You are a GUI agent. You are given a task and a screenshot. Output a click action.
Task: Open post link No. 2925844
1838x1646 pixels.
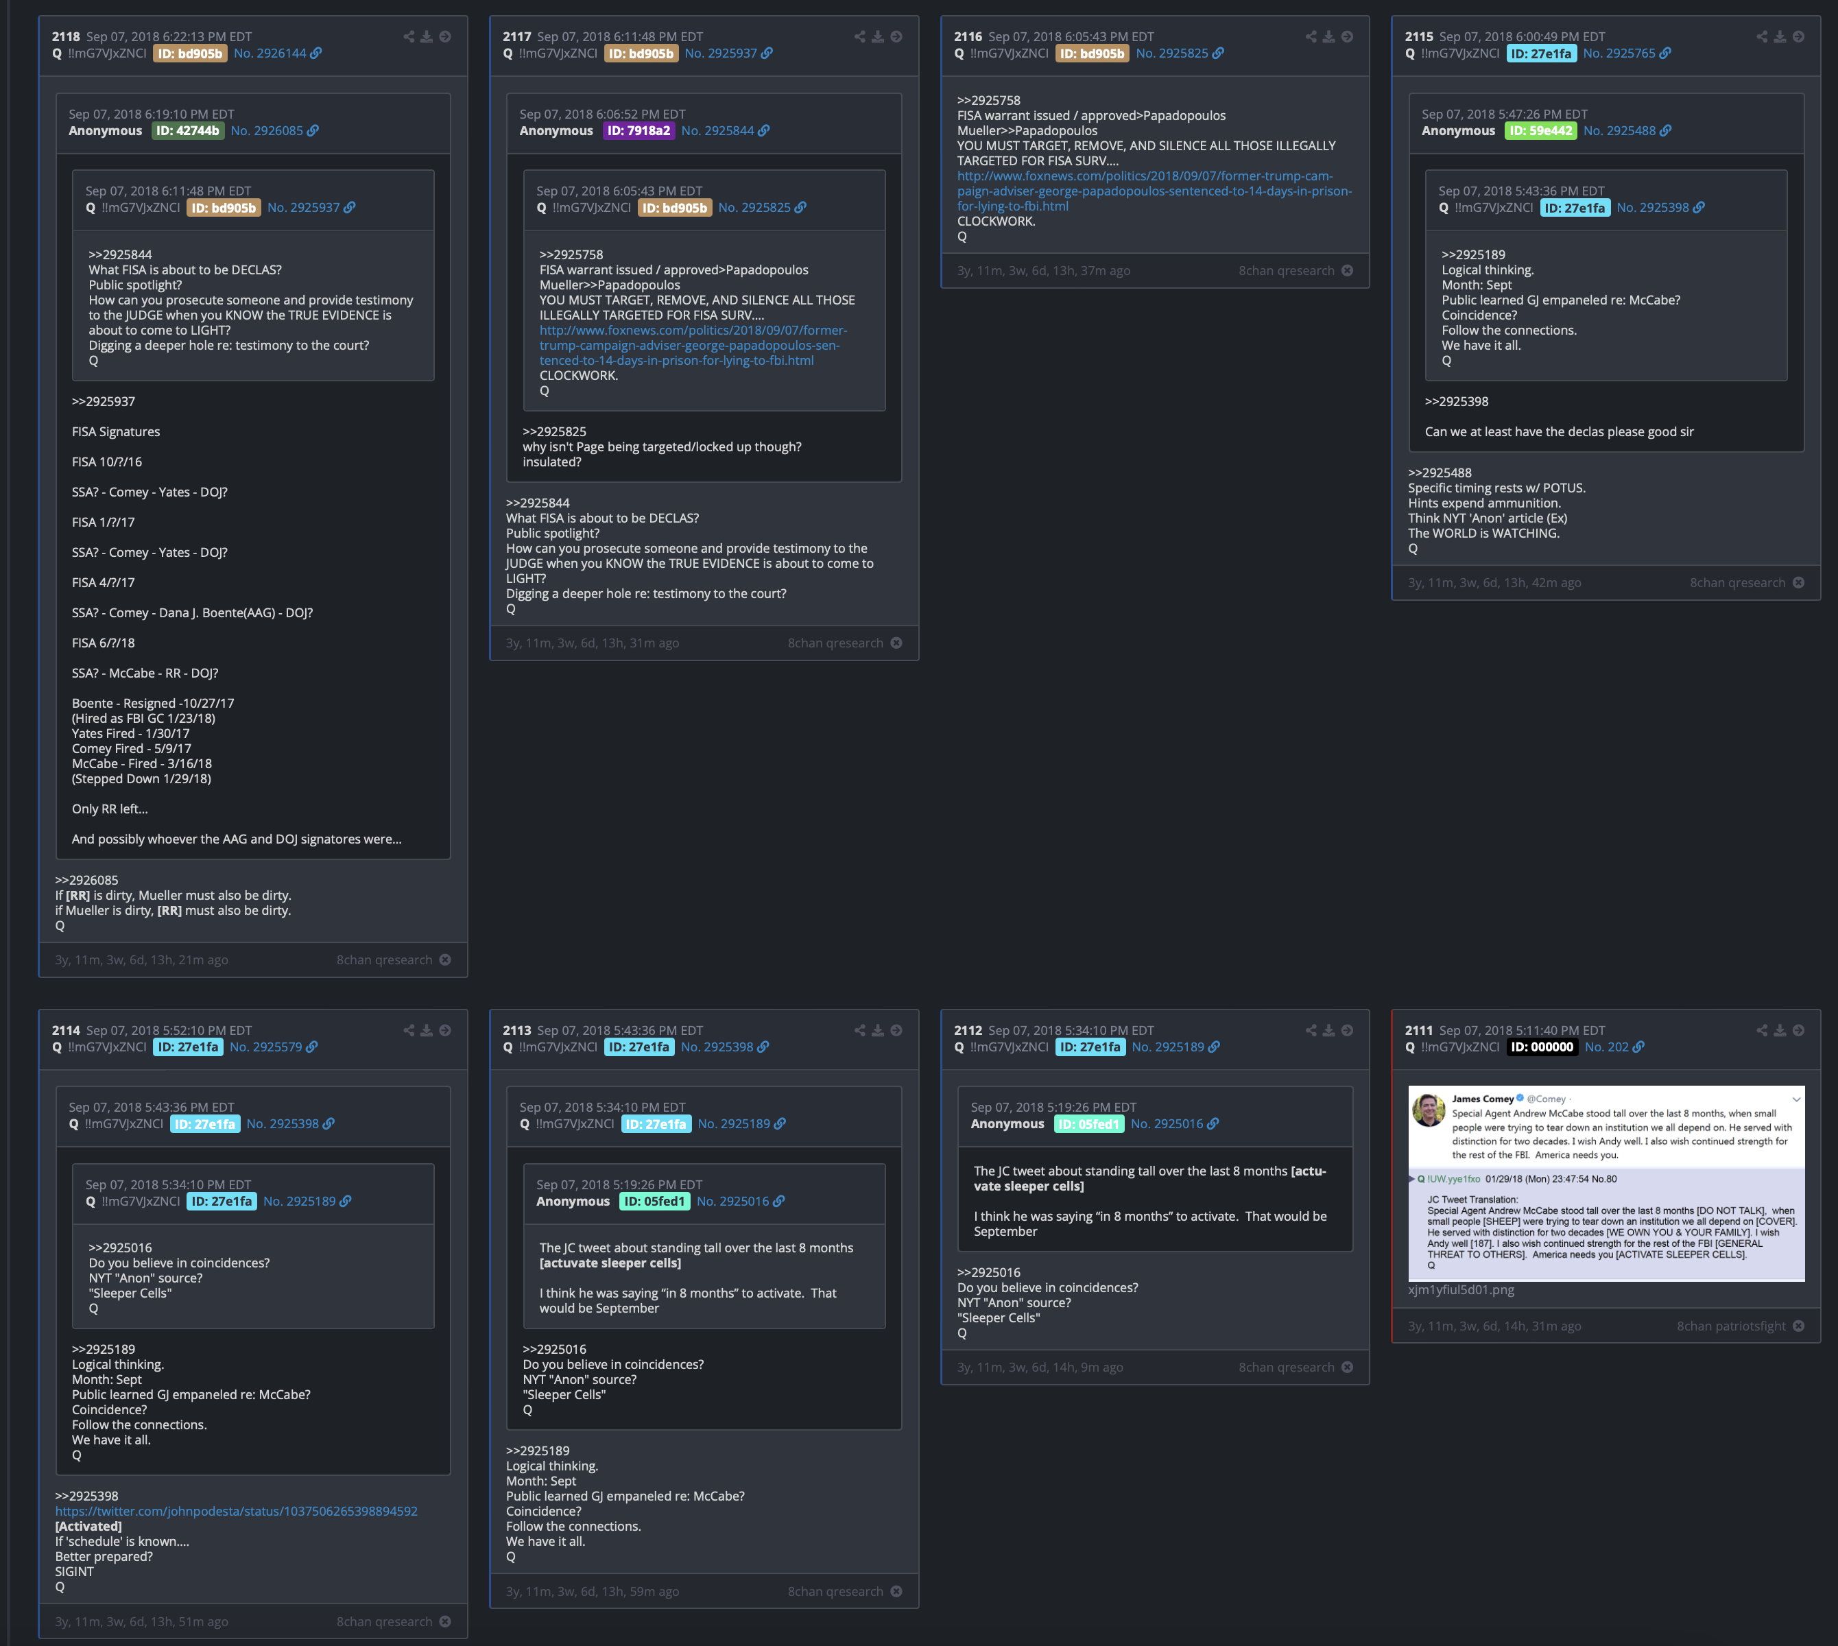pos(717,130)
